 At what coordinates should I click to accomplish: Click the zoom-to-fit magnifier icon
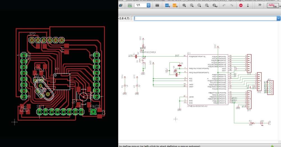[184, 6]
